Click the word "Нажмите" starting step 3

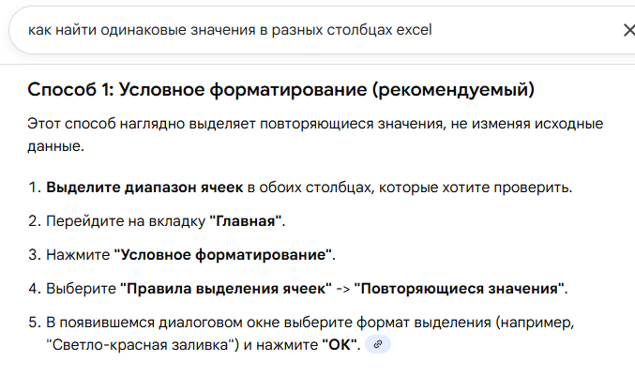(78, 255)
